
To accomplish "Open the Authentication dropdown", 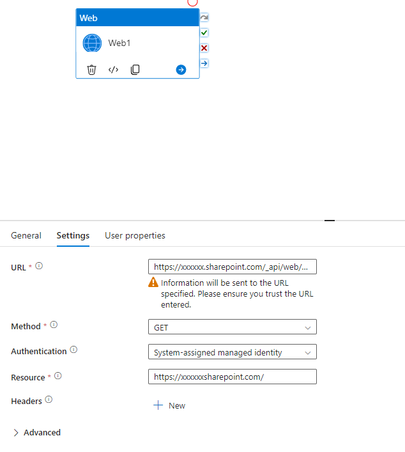I will (233, 352).
